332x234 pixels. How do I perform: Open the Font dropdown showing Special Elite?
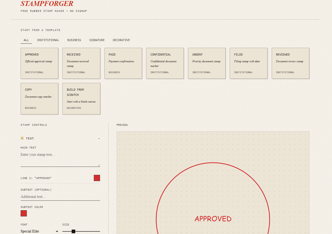(x=39, y=231)
